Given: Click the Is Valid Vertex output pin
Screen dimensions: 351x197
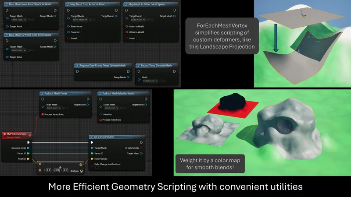Looking at the screenshot, I should [x=141, y=148].
